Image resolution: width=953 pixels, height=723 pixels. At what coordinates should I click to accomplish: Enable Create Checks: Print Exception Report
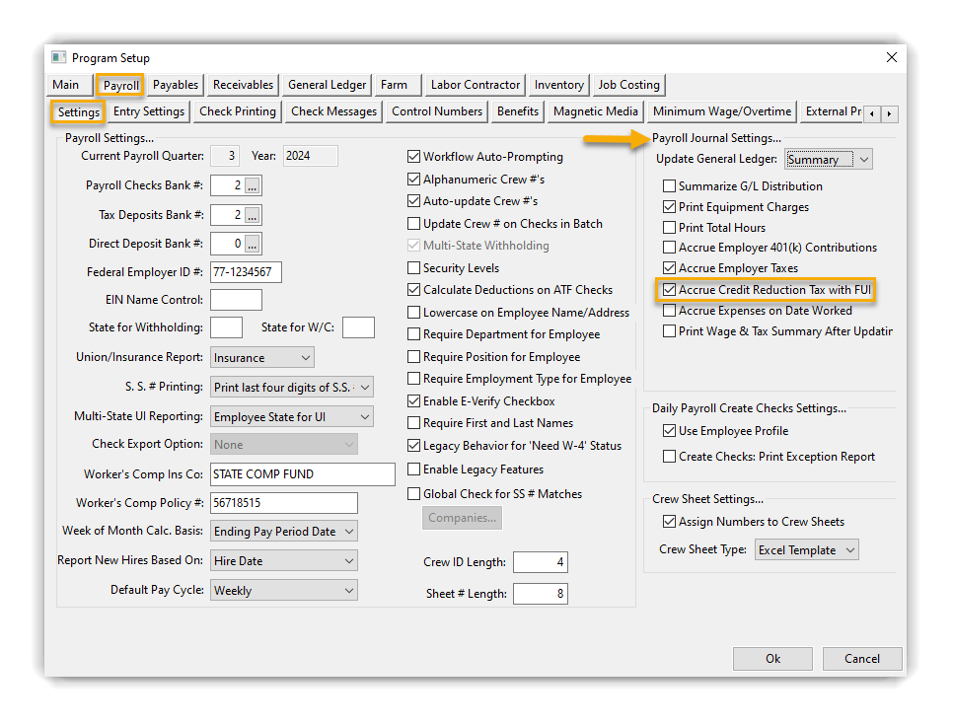coord(670,457)
